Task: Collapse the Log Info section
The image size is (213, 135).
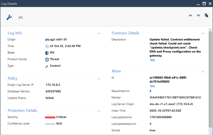Action: click(99, 33)
